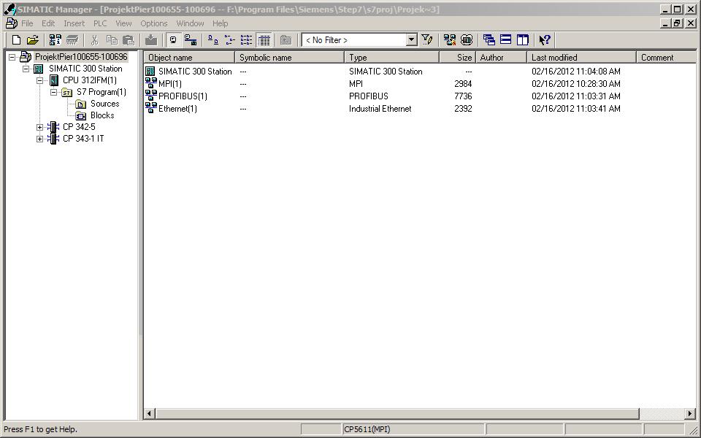Sort by the Symbolic name column header
This screenshot has width=701, height=438.
pyautogui.click(x=290, y=57)
